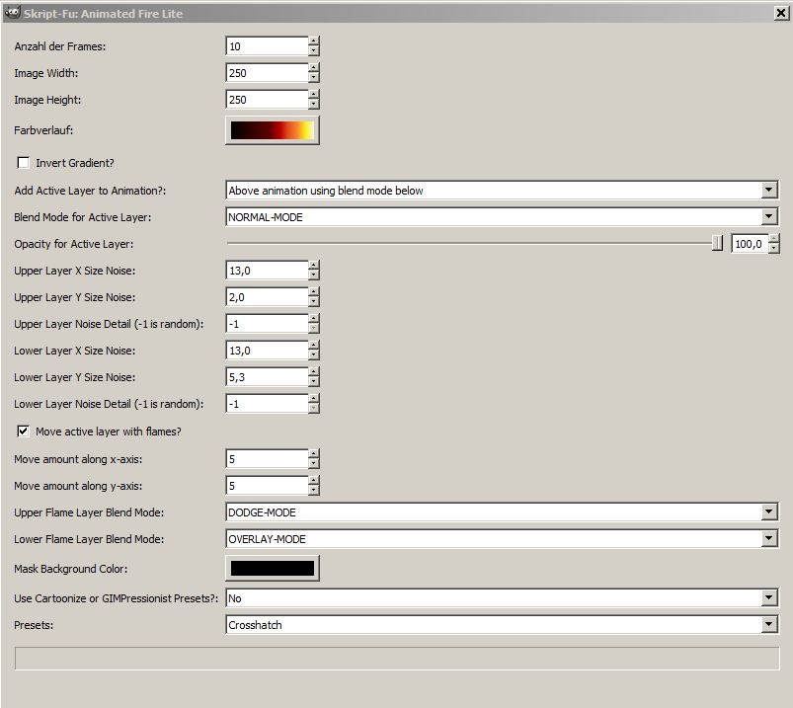This screenshot has width=793, height=708.
Task: Decrease Upper Layer Y Size Noise value
Action: point(314,302)
